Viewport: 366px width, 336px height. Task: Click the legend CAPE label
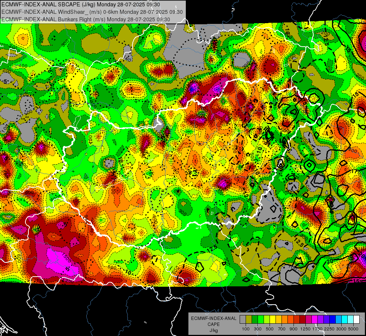pyautogui.click(x=213, y=324)
